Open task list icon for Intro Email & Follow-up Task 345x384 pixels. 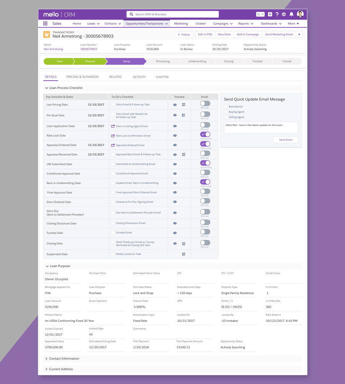click(x=184, y=104)
